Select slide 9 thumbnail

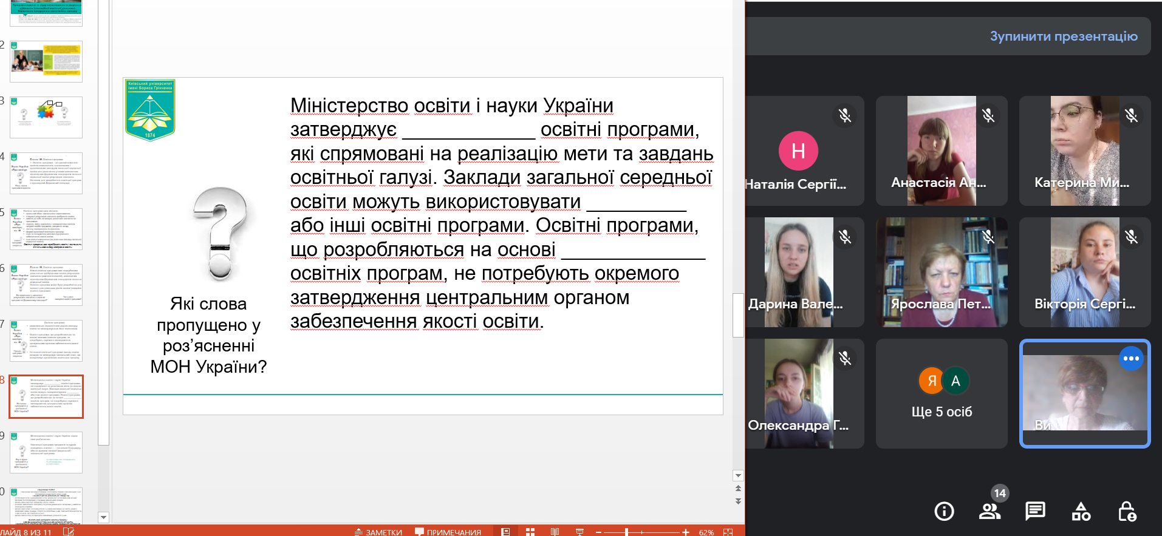(x=46, y=452)
